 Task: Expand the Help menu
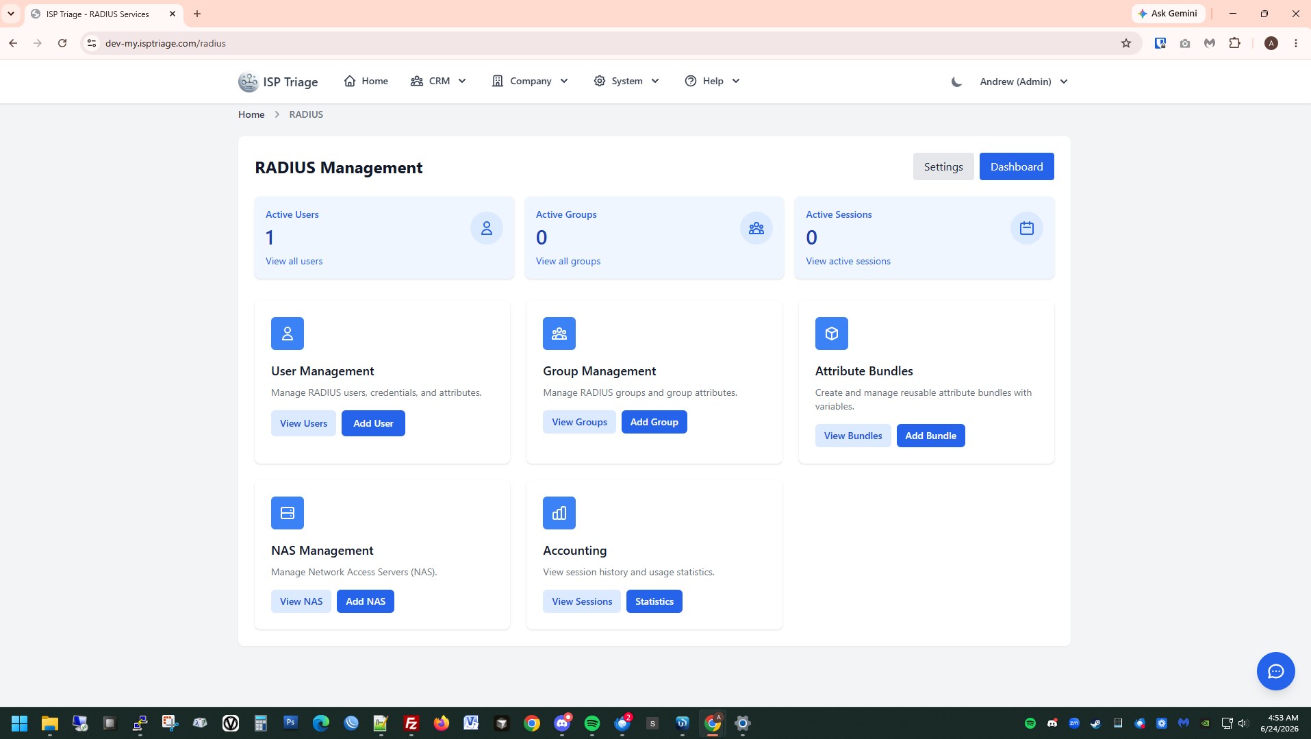coord(713,81)
